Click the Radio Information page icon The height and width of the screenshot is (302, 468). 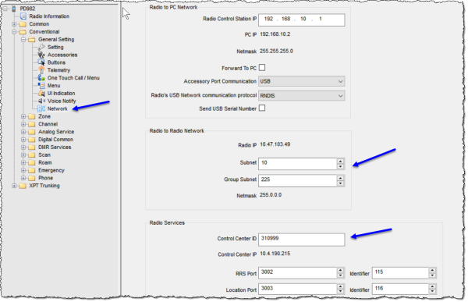(23, 16)
